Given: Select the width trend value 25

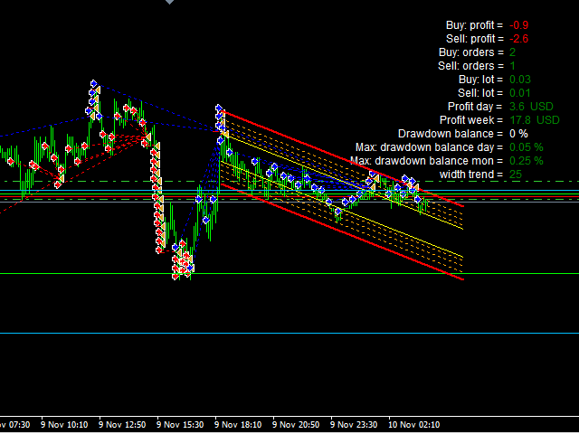Looking at the screenshot, I should tap(516, 175).
